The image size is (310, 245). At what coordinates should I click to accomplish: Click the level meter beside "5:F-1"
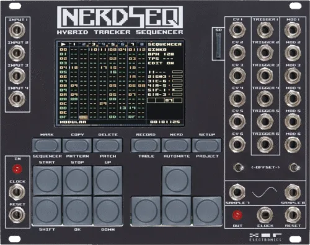coord(177,90)
